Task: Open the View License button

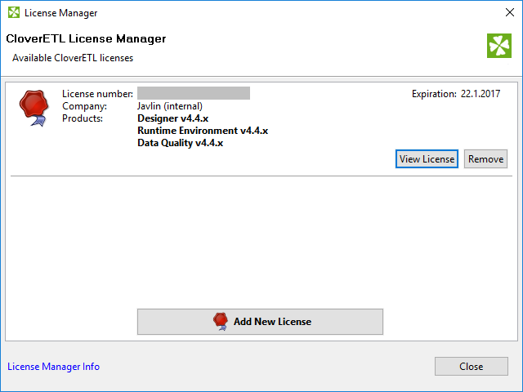Action: coord(427,158)
